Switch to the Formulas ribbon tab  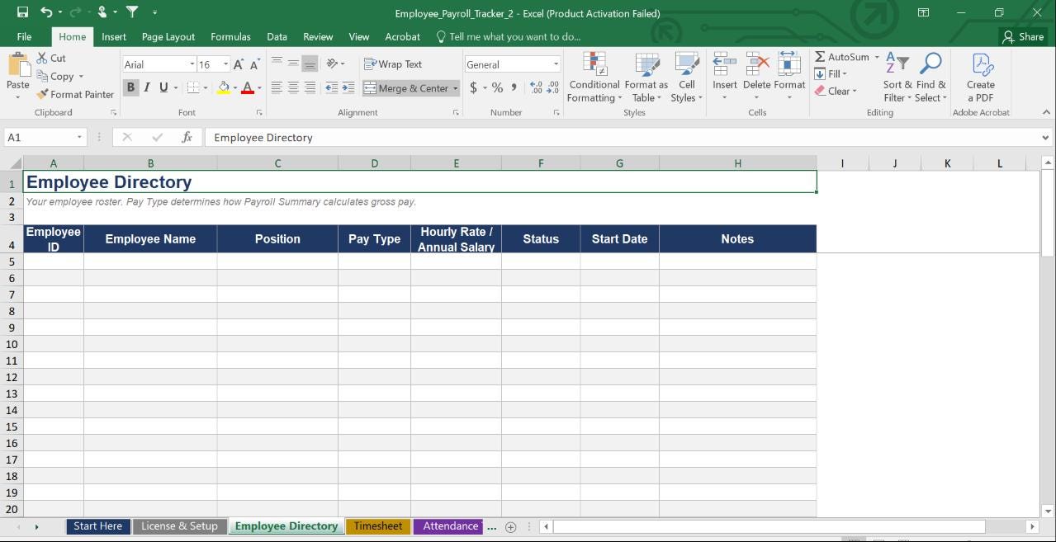230,36
